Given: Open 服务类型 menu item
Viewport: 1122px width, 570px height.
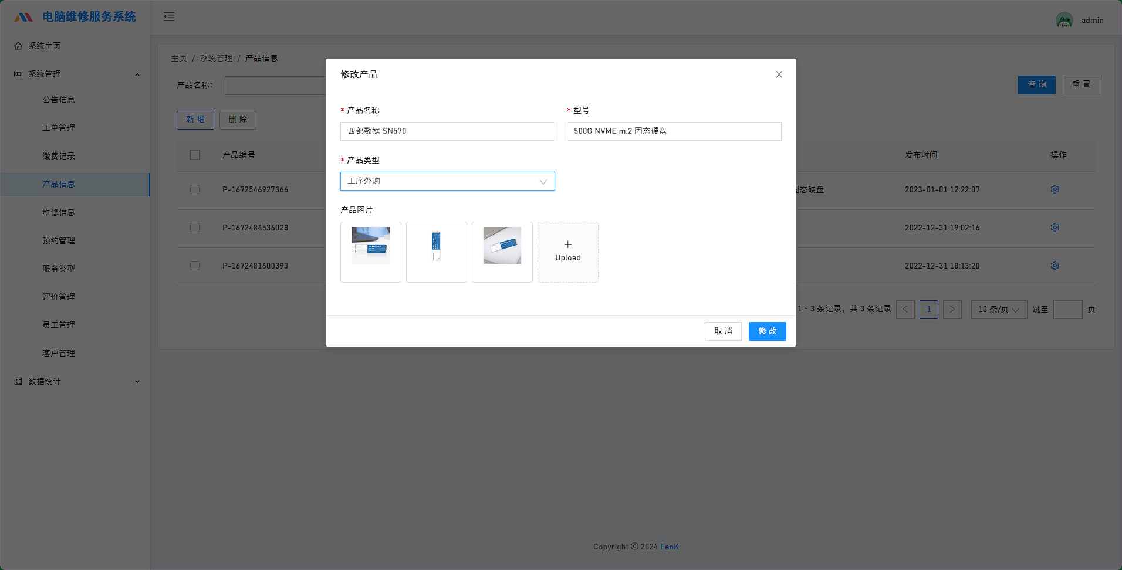Looking at the screenshot, I should pyautogui.click(x=75, y=269).
